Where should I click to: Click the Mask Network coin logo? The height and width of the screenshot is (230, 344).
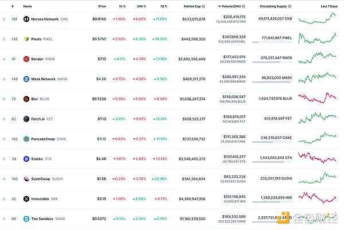[26, 79]
